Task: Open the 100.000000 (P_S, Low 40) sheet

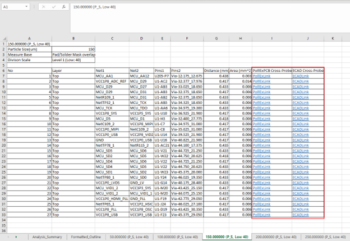Action: coord(178,237)
